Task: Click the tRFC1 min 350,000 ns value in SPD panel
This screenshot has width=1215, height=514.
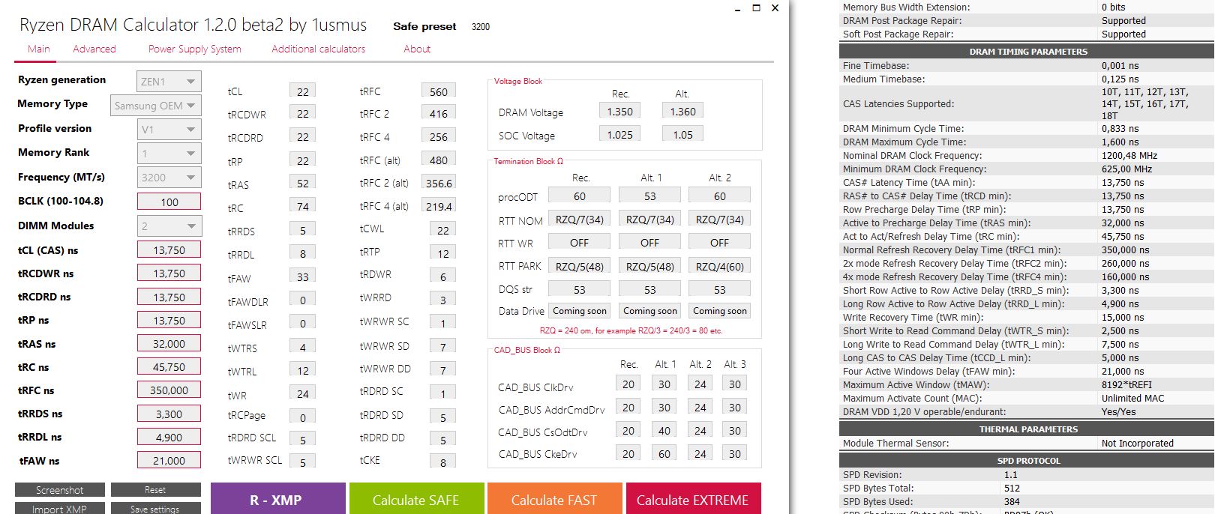Action: (x=1125, y=250)
